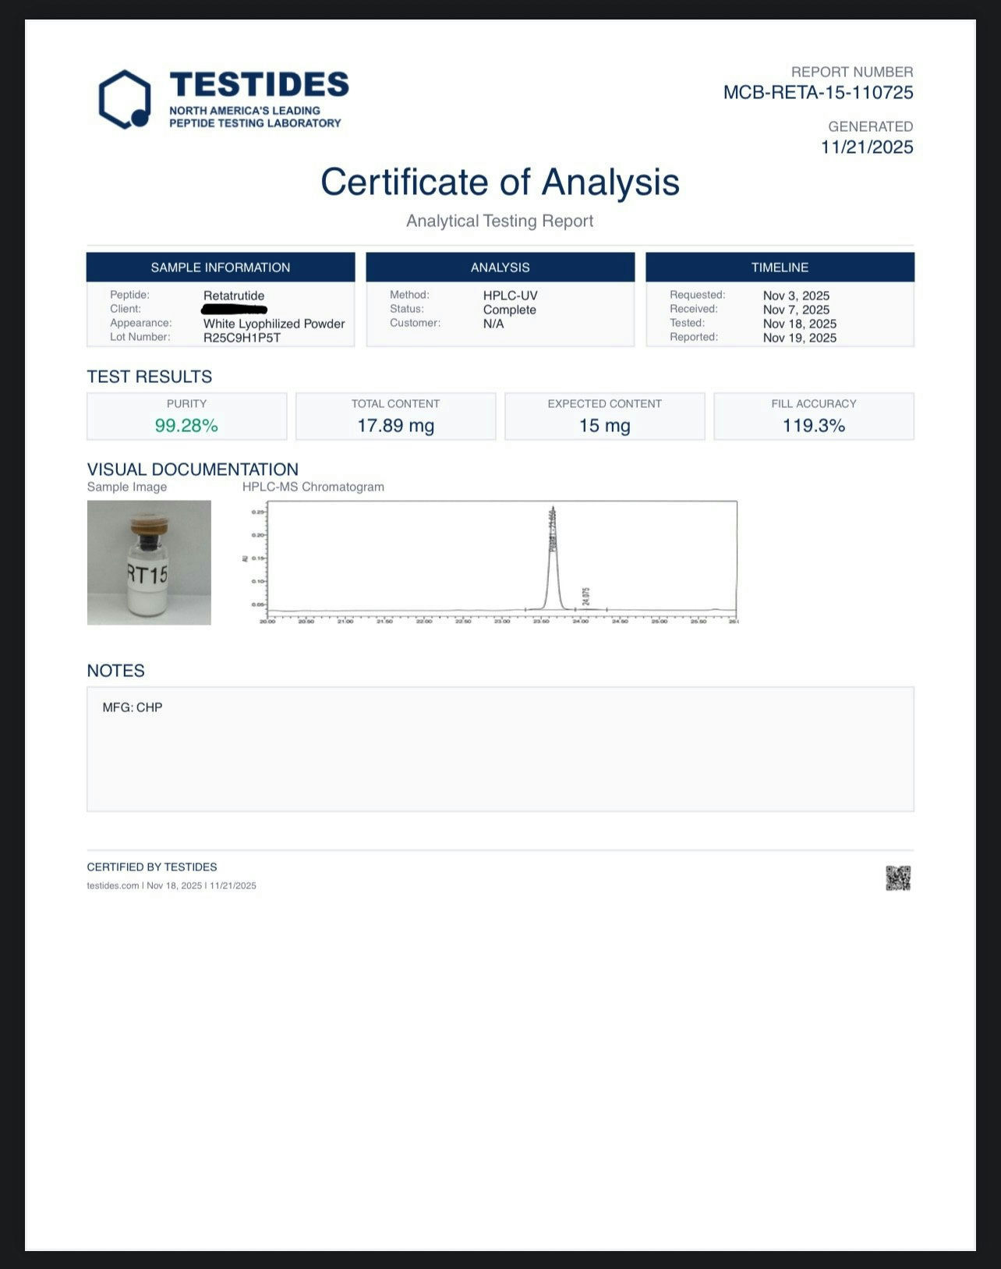This screenshot has height=1269, width=1001.
Task: Click the HPLC-MS Chromatogram label
Action: pyautogui.click(x=313, y=487)
